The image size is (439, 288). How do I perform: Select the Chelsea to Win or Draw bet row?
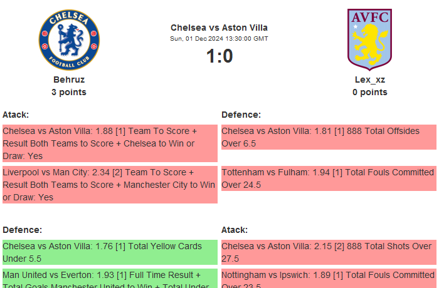point(110,143)
